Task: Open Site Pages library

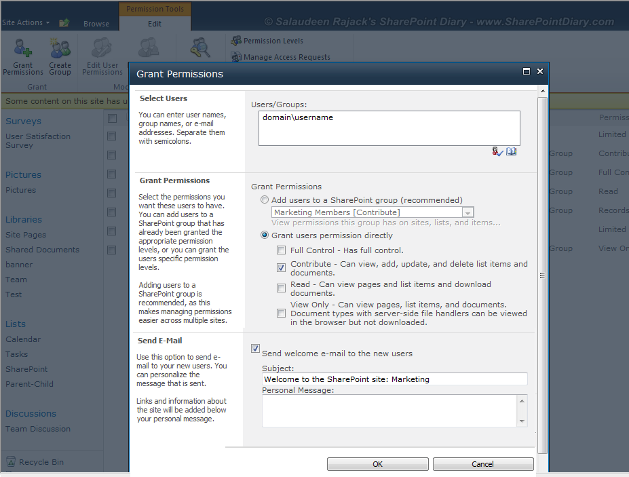Action: tap(26, 235)
